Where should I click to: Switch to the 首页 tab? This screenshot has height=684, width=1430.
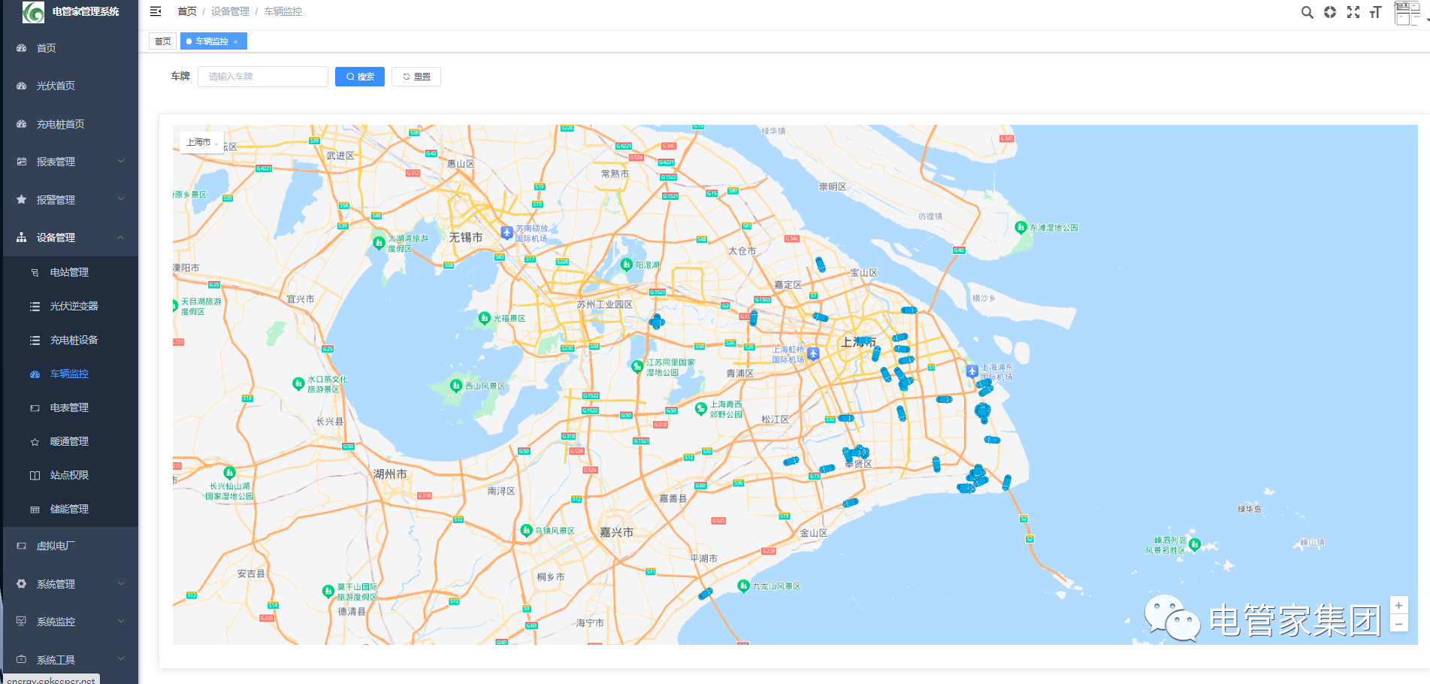tap(163, 41)
